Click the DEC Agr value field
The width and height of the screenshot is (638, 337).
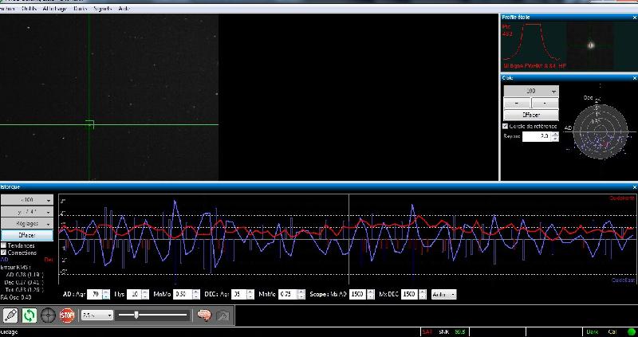[x=238, y=294]
